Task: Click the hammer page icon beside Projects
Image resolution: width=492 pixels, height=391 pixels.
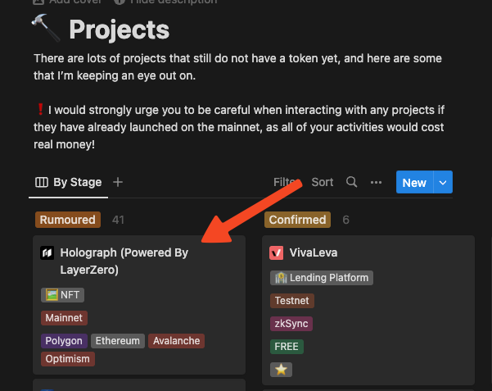Action: [46, 29]
